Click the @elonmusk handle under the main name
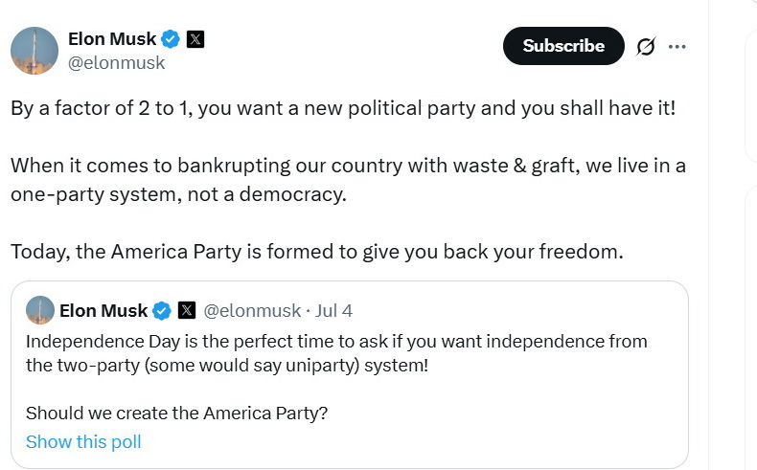 [117, 63]
